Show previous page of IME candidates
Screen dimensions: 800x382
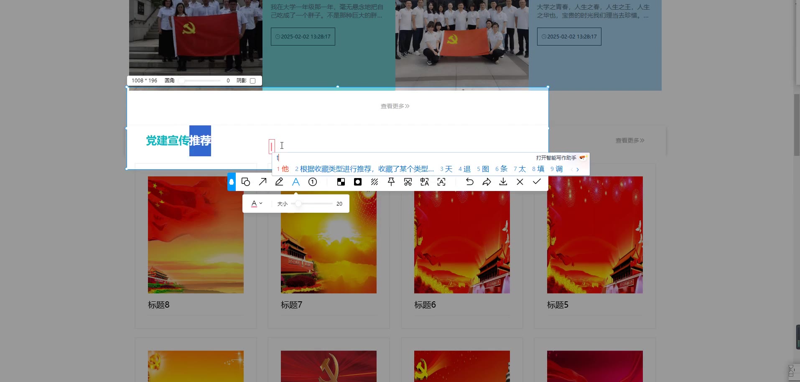[571, 169]
